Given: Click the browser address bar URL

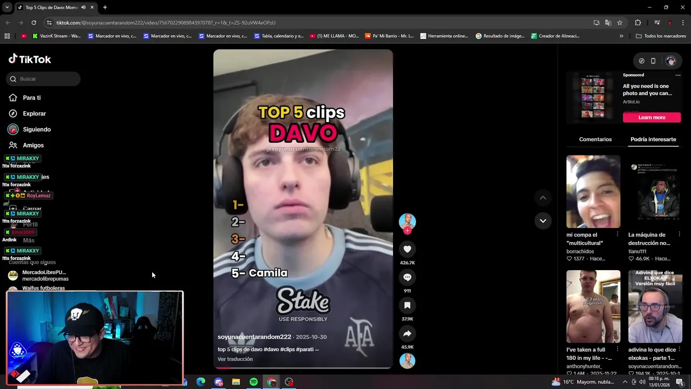Looking at the screenshot, I should 166,23.
